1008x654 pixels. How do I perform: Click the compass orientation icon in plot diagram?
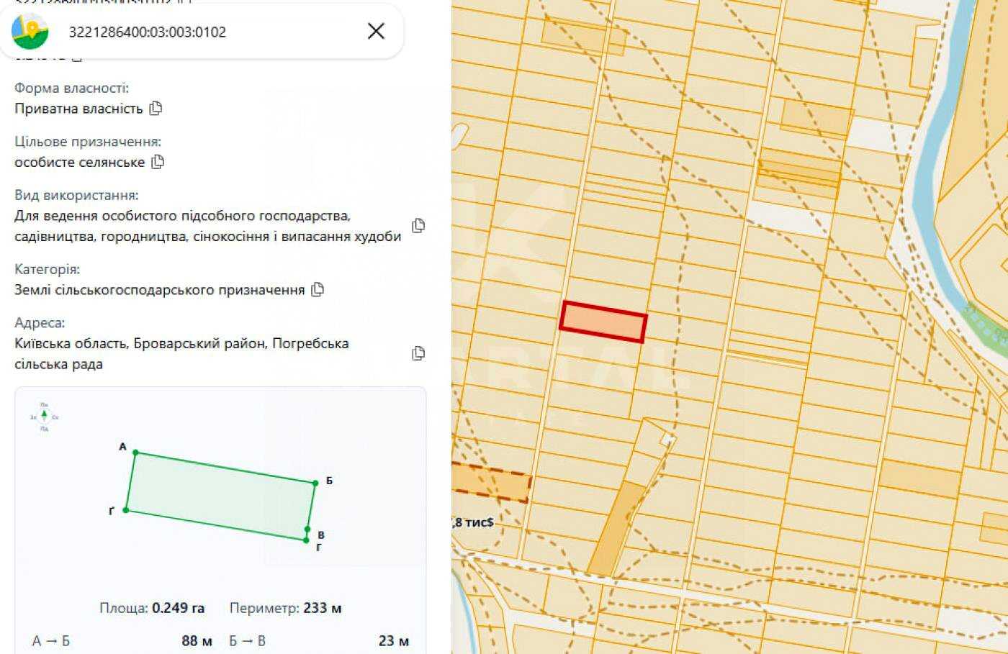44,417
